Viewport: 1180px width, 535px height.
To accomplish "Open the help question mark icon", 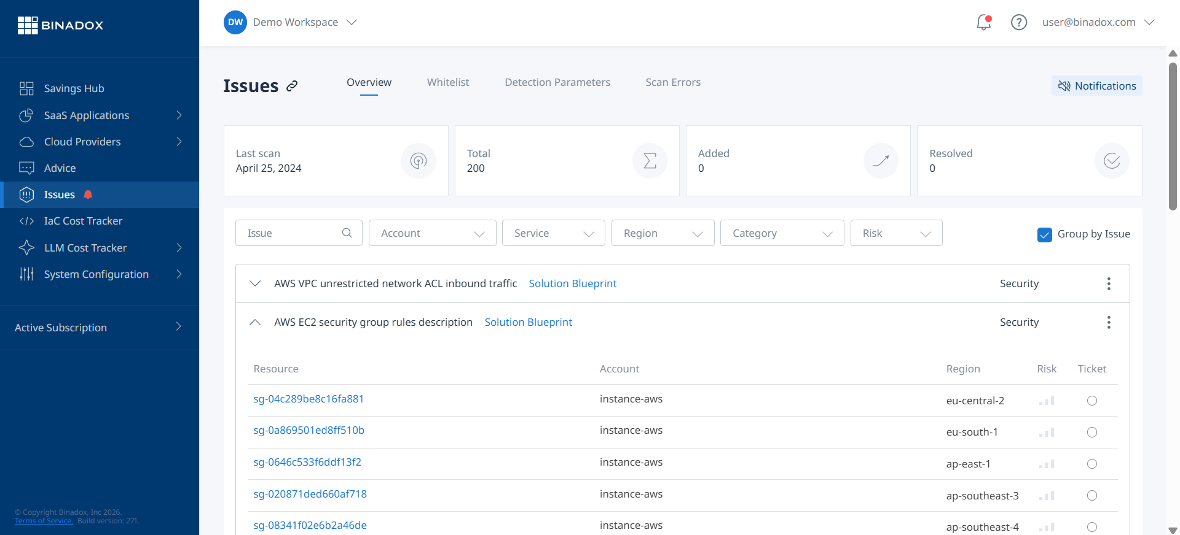I will [x=1019, y=22].
